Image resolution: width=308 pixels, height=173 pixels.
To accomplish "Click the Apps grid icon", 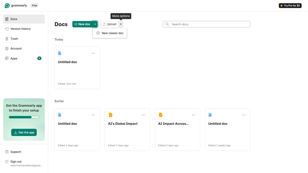I will pyautogui.click(x=7, y=58).
